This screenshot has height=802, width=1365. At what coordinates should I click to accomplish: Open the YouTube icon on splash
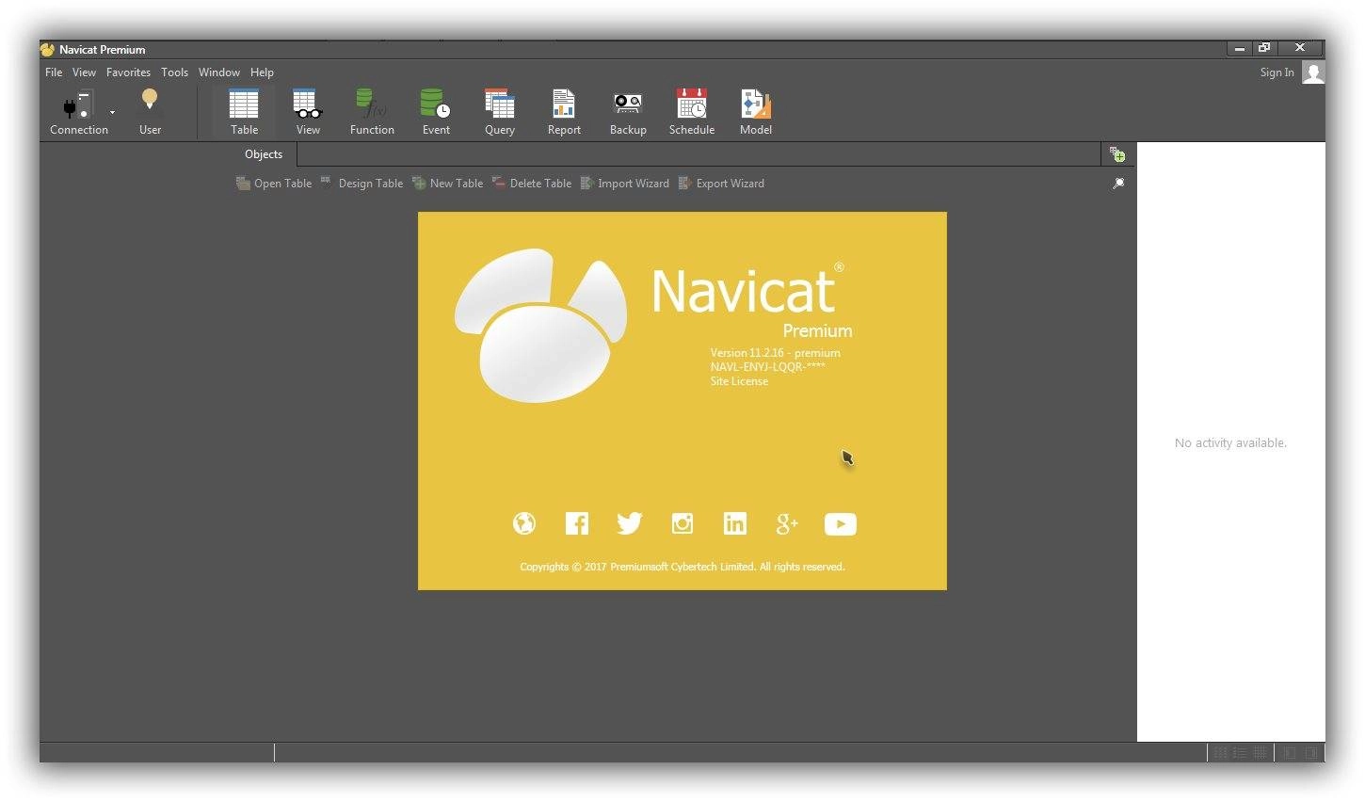coord(841,524)
